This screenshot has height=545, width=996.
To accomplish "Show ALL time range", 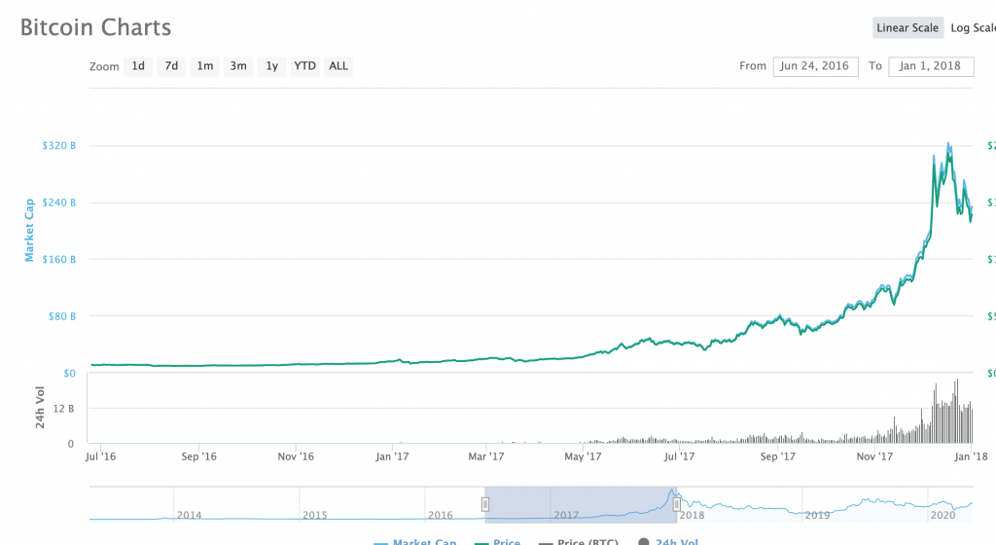I will [338, 66].
